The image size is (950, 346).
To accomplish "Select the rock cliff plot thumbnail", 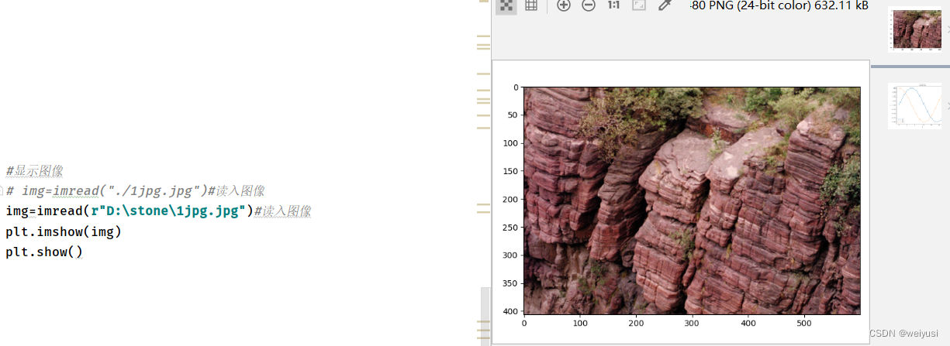I will pos(915,30).
